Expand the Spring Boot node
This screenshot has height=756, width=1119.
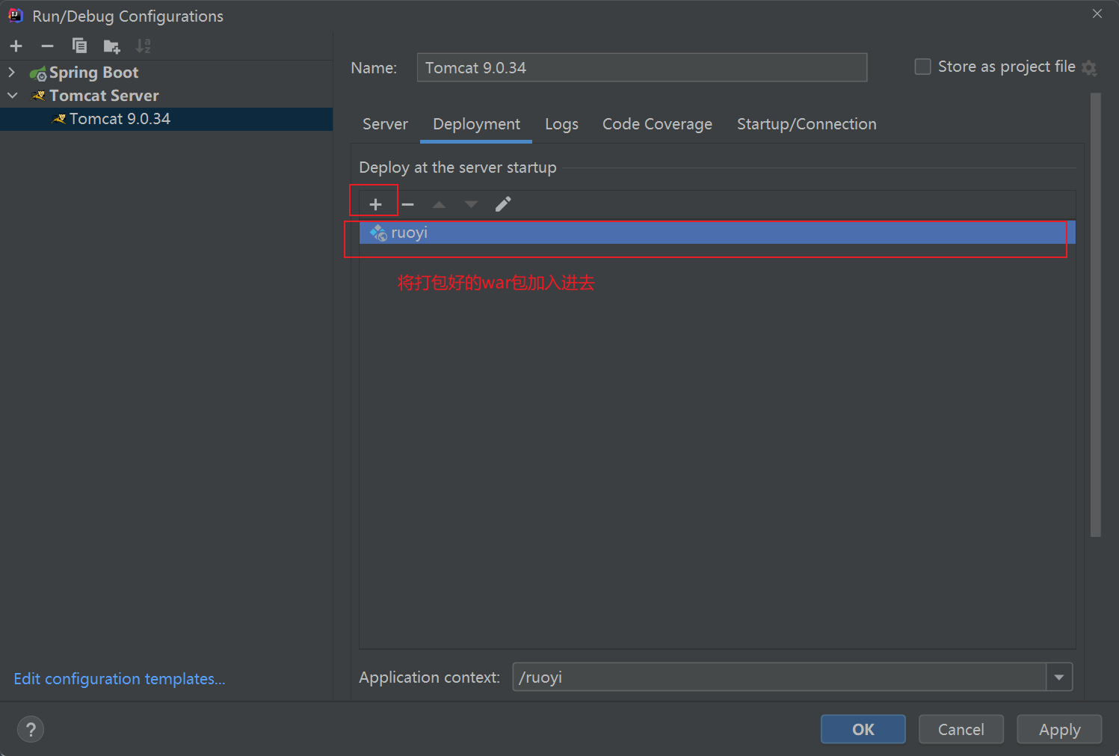pos(12,73)
